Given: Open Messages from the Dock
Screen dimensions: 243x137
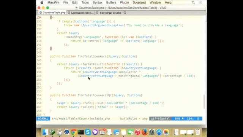Looking at the screenshot, I should tap(116, 132).
